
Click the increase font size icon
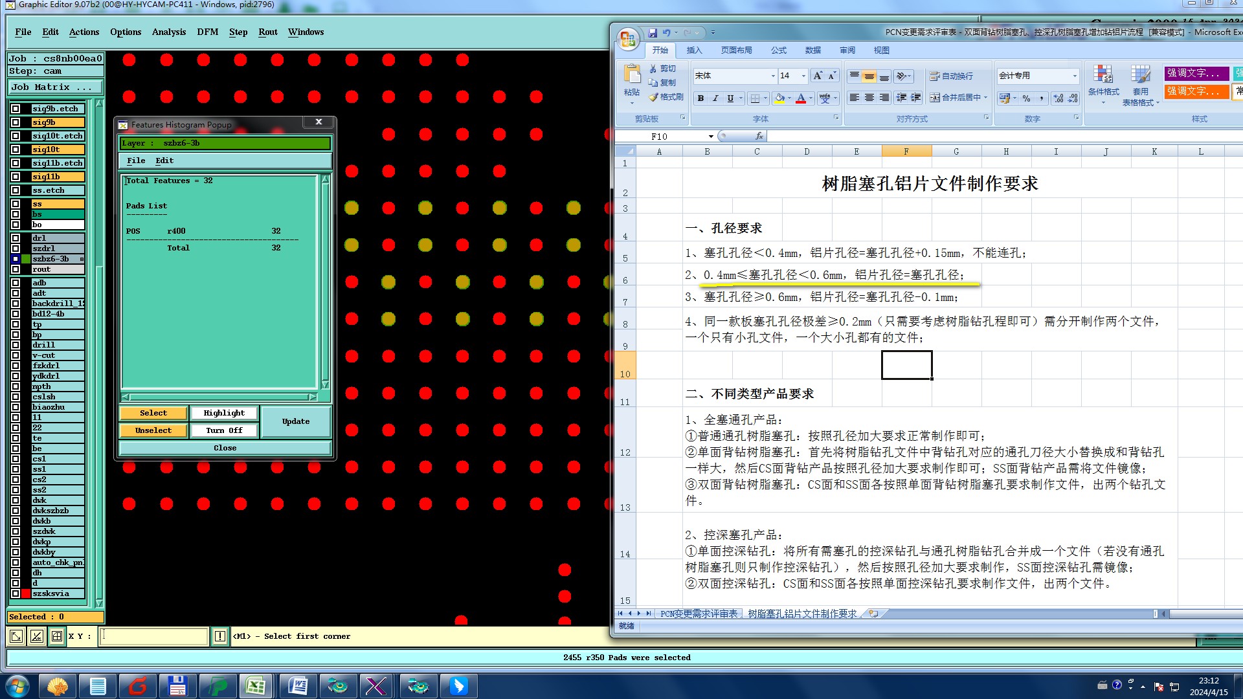coord(818,76)
